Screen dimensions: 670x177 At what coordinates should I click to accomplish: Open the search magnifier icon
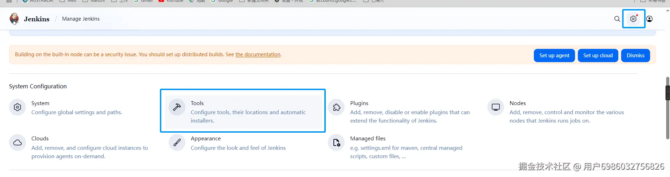tap(617, 19)
